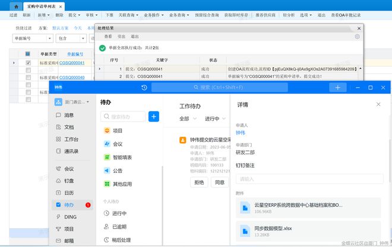Screen dimensions: 392x247
Task: Uncheck the CGSQ000041 row checkbox
Action: 29,63
